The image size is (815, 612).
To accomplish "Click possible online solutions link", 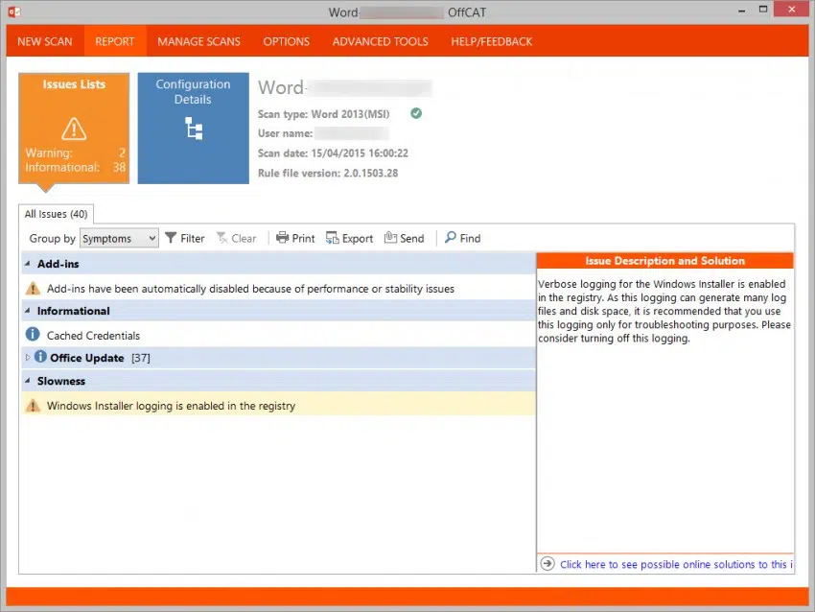I will (x=676, y=564).
